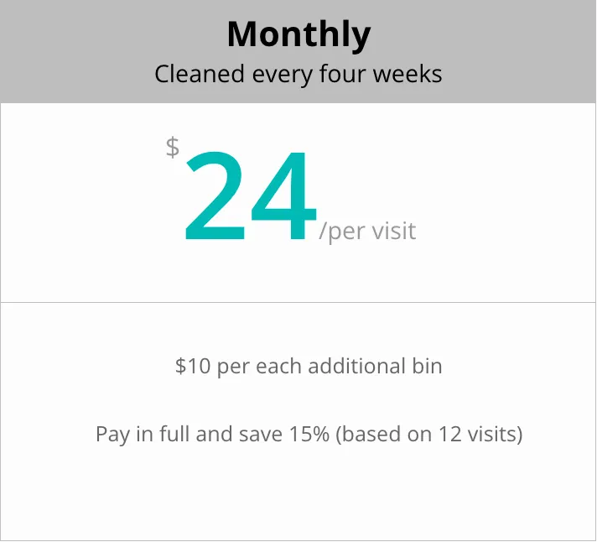Click the large teal 24 price
The width and height of the screenshot is (597, 542).
click(x=251, y=195)
